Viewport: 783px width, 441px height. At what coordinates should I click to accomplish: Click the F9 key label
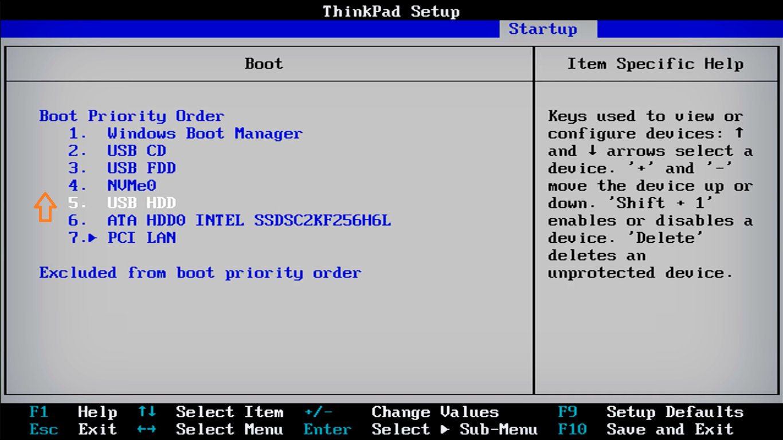coord(567,412)
